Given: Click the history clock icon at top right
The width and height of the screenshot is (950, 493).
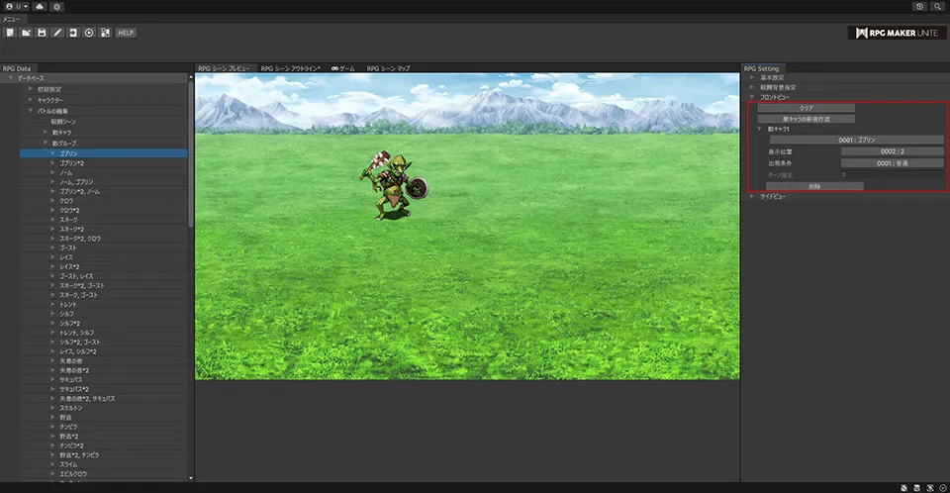Looking at the screenshot, I should click(x=919, y=6).
